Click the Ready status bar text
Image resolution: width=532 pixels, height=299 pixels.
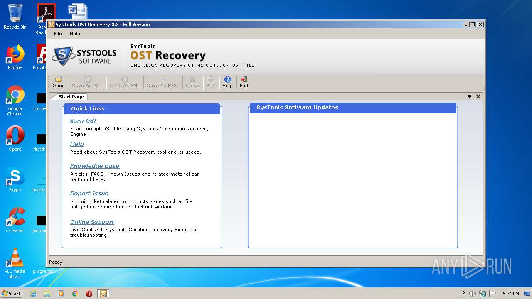click(55, 262)
